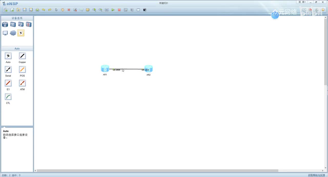
Task: Open the Huawei website icon
Action: click(x=310, y=10)
